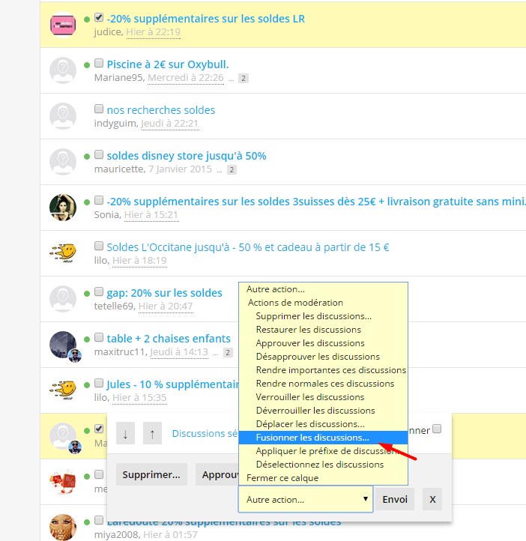Check the Jules 10% thread checkbox

99,383
